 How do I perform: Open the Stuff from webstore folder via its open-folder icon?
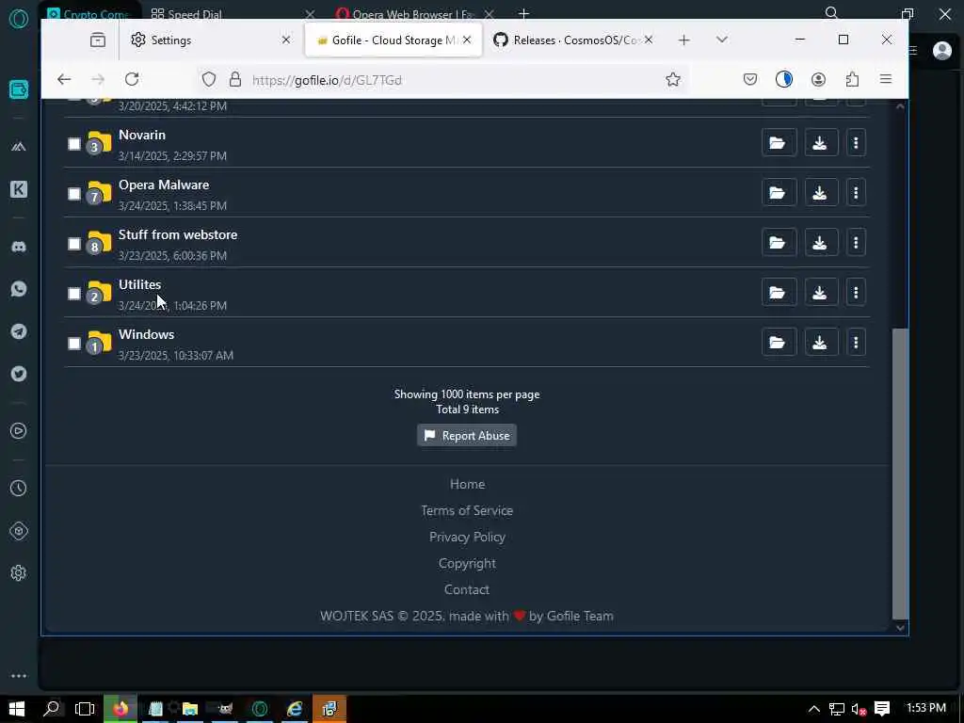[779, 243]
